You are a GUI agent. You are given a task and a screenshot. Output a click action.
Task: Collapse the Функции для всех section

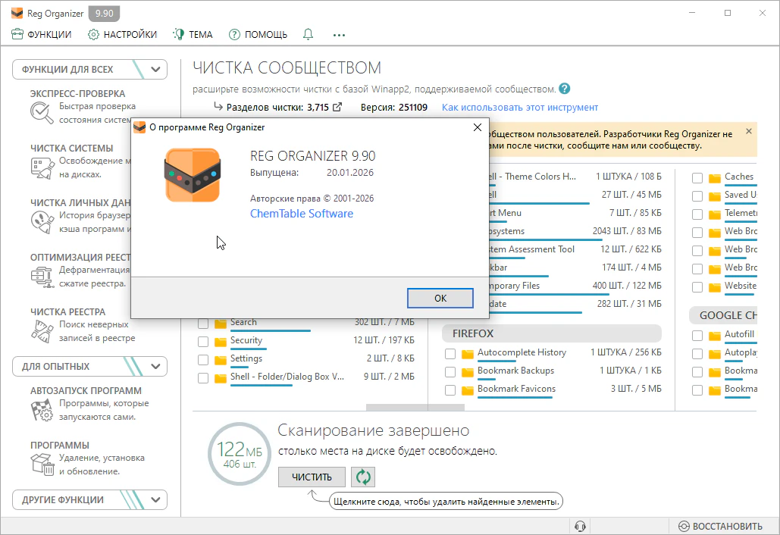156,70
